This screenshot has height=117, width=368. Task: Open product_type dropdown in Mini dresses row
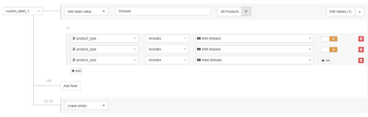(104, 38)
